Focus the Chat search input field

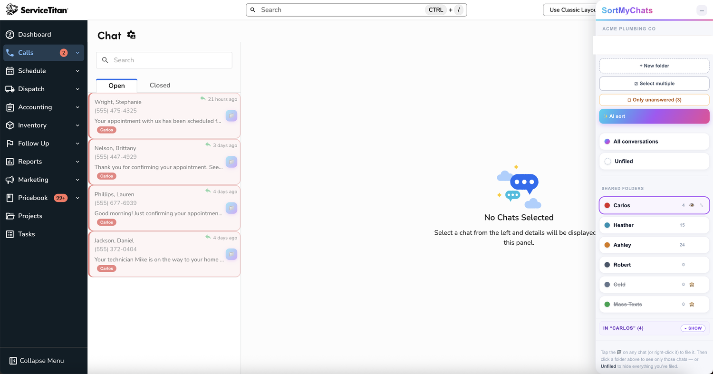click(164, 60)
